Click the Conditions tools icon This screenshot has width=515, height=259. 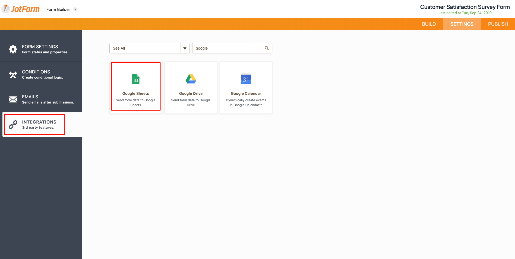pyautogui.click(x=13, y=75)
